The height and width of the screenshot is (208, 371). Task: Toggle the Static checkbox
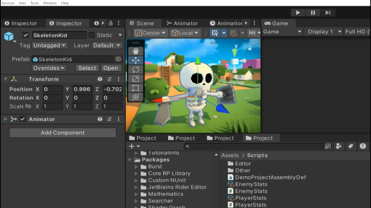point(92,35)
